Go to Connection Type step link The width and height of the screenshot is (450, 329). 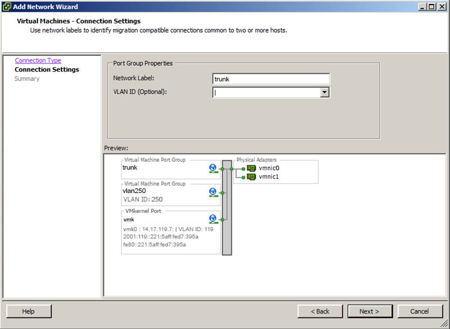tap(38, 61)
